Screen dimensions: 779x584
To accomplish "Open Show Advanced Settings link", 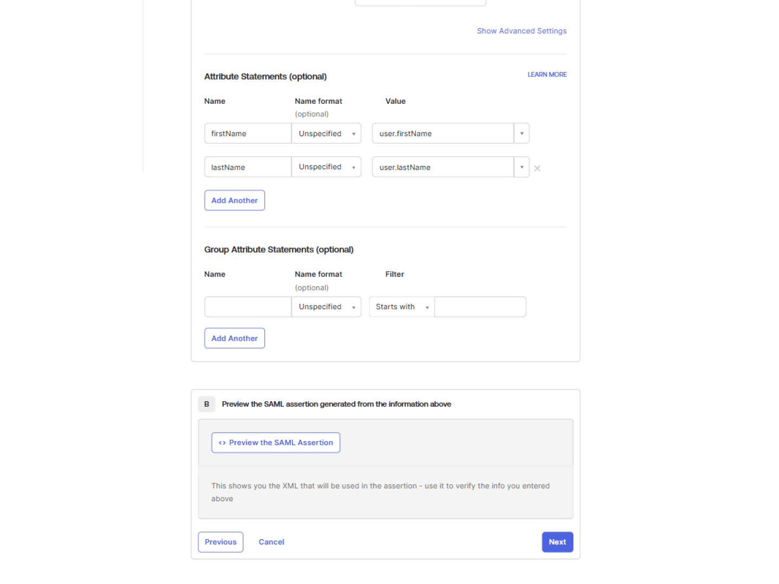I will pos(521,31).
